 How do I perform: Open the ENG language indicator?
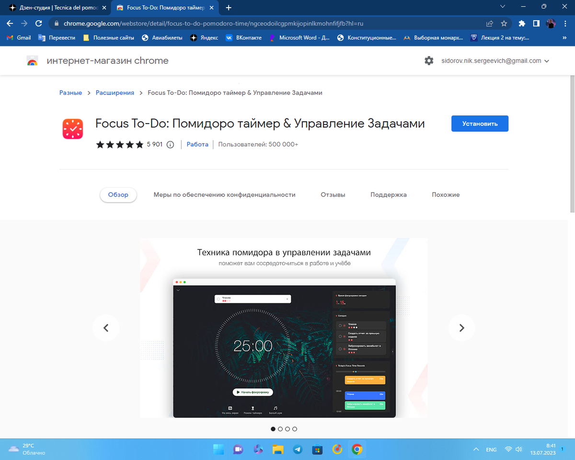pyautogui.click(x=491, y=449)
